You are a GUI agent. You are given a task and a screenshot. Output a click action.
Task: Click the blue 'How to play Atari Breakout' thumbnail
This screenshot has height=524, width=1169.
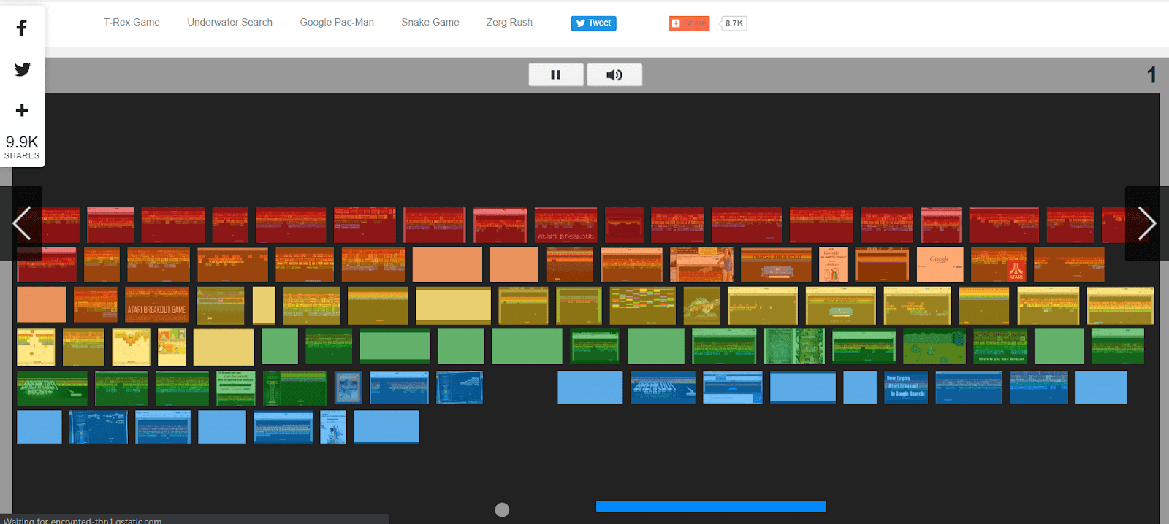point(906,388)
